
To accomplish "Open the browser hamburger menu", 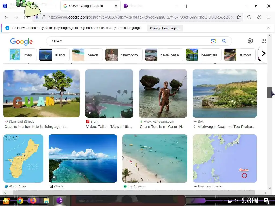I will [x=268, y=17].
